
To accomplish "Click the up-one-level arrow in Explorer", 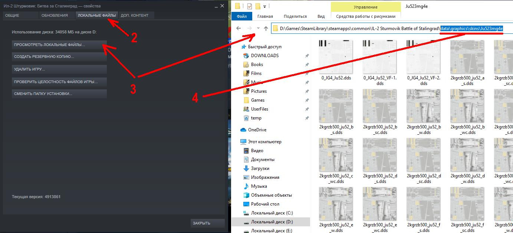I will pos(266,28).
